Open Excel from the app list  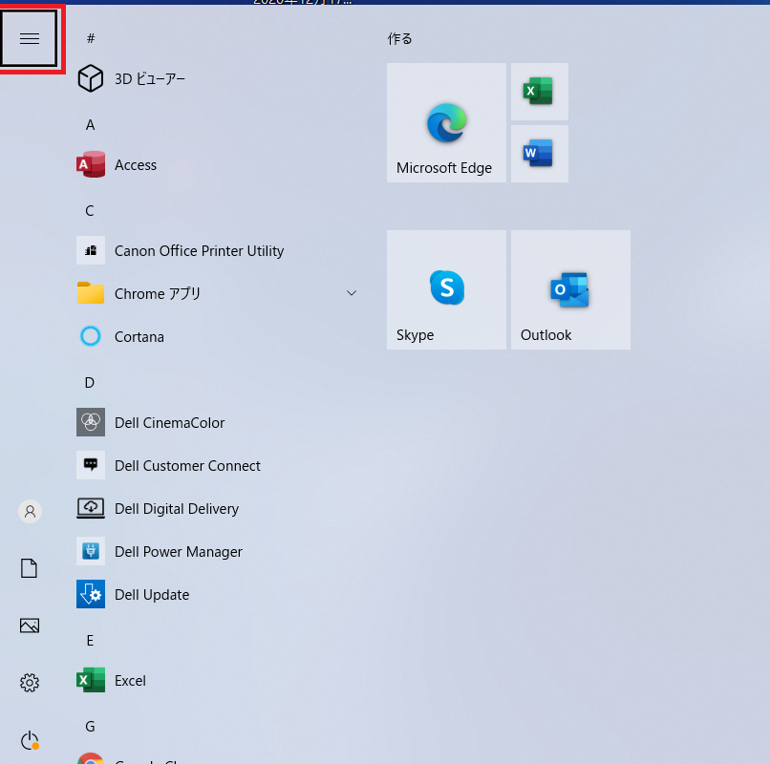pyautogui.click(x=130, y=681)
